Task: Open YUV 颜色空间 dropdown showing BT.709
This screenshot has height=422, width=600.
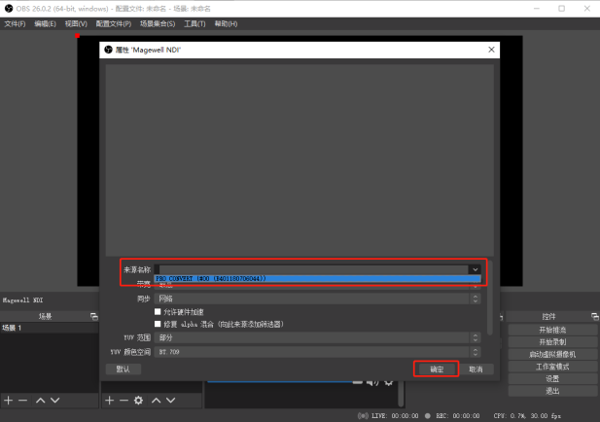Action: pyautogui.click(x=318, y=352)
